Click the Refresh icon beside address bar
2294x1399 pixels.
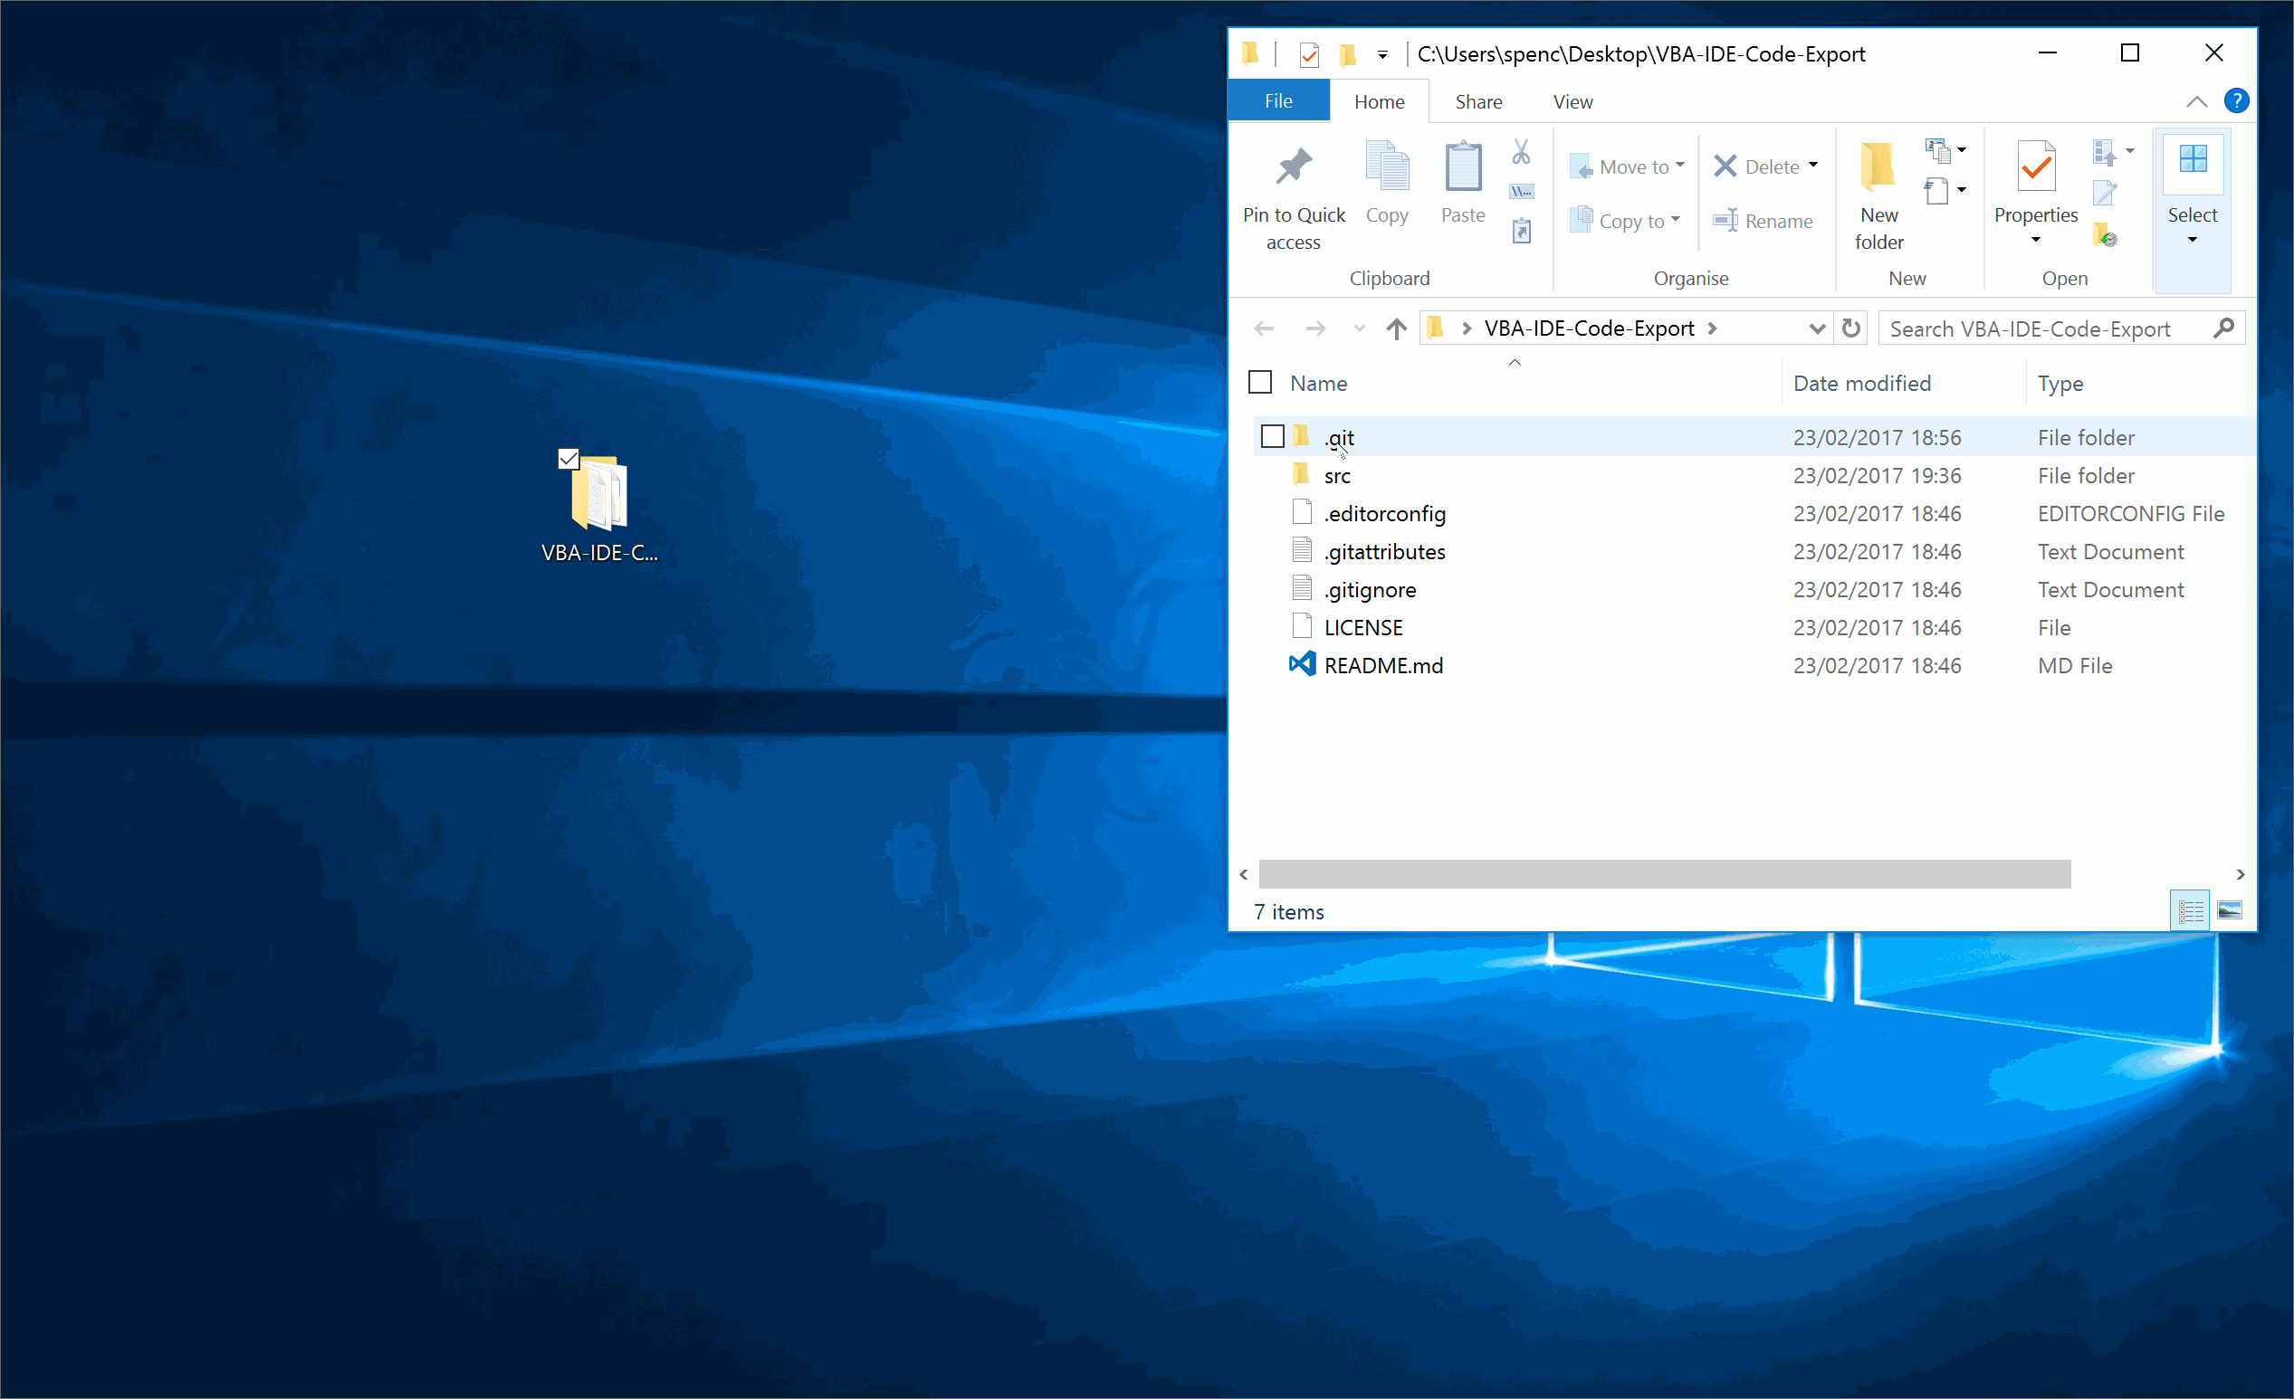tap(1850, 328)
